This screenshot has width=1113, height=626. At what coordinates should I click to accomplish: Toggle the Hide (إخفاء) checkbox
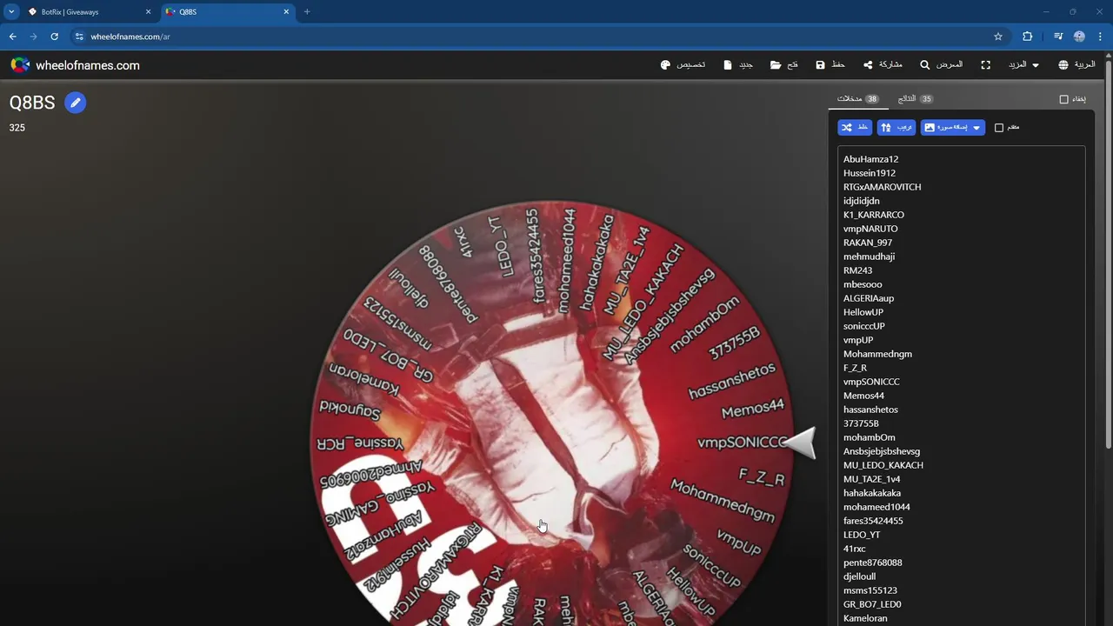coord(1063,99)
